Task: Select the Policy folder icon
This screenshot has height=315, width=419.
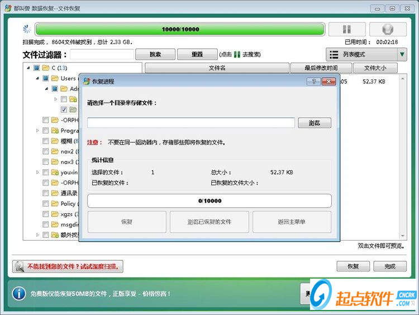Action: (x=55, y=203)
